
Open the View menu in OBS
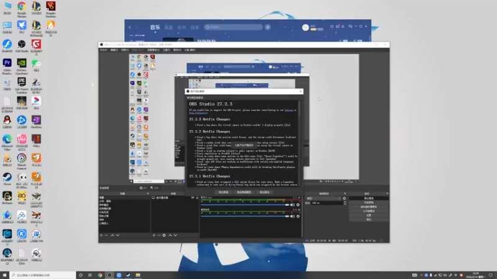pos(125,50)
